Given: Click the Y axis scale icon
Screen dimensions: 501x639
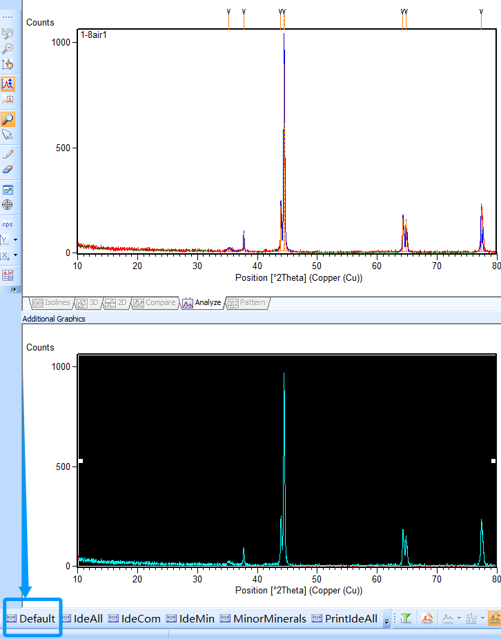Looking at the screenshot, I should (5, 239).
